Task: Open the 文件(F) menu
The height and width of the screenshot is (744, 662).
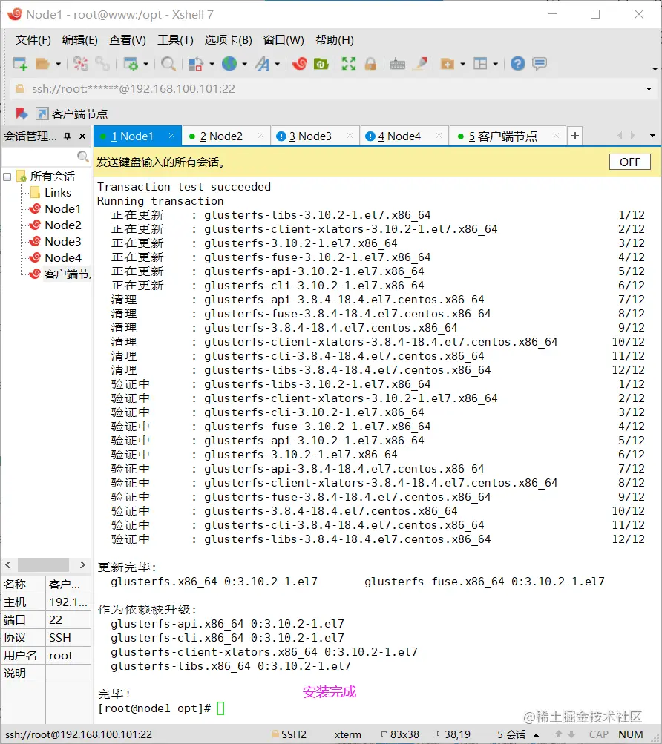Action: (33, 40)
